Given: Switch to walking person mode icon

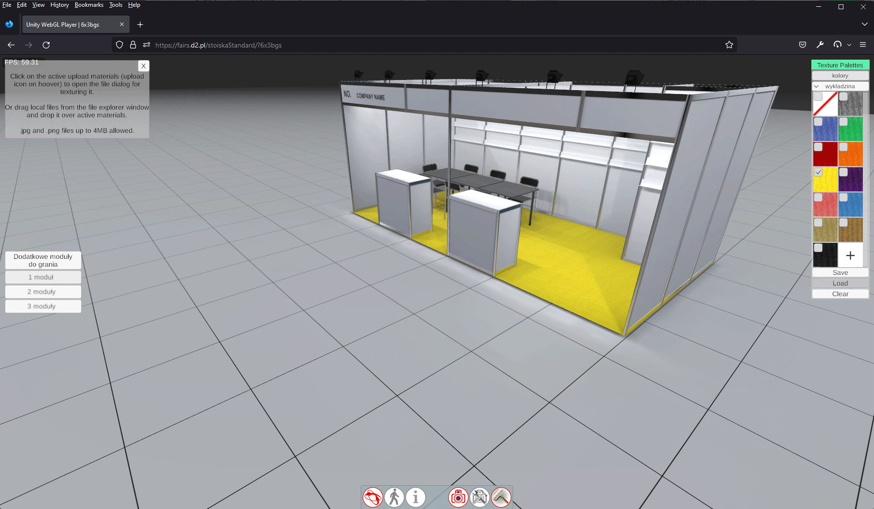Looking at the screenshot, I should pos(394,497).
